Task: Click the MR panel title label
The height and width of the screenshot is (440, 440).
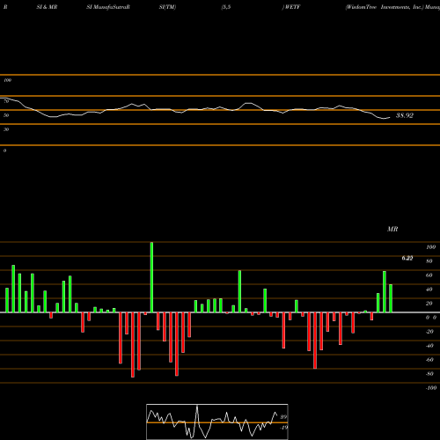Action: pos(392,229)
